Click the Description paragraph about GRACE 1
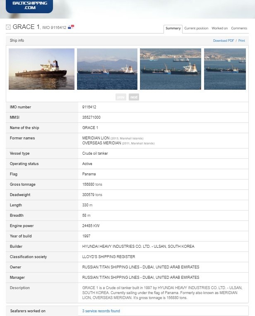Image resolution: width=255 pixels, height=316 pixels. [x=162, y=292]
